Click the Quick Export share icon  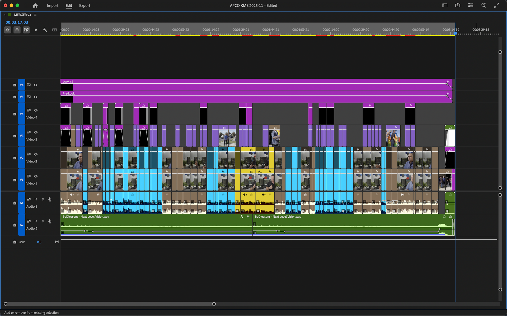(458, 5)
